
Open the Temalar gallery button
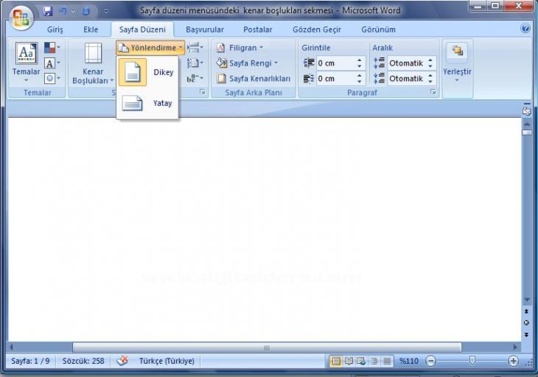(x=26, y=62)
